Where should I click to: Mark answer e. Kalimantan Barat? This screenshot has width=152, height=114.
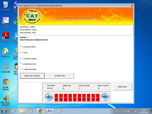click(21, 69)
